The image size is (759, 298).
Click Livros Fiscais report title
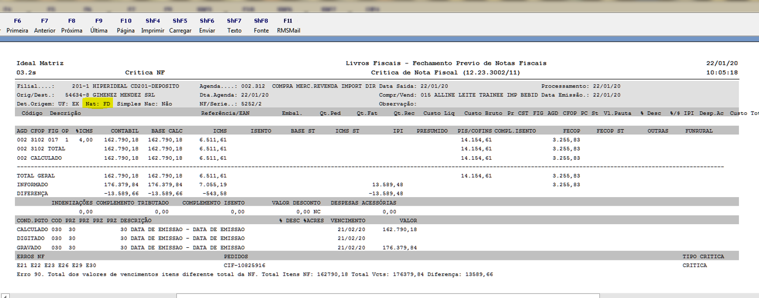(445, 63)
